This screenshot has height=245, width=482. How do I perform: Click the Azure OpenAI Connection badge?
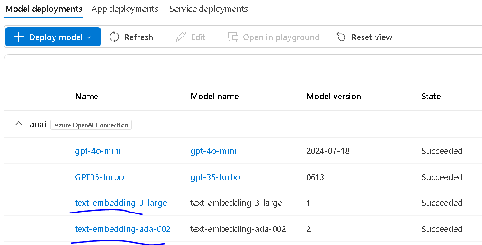pyautogui.click(x=91, y=125)
